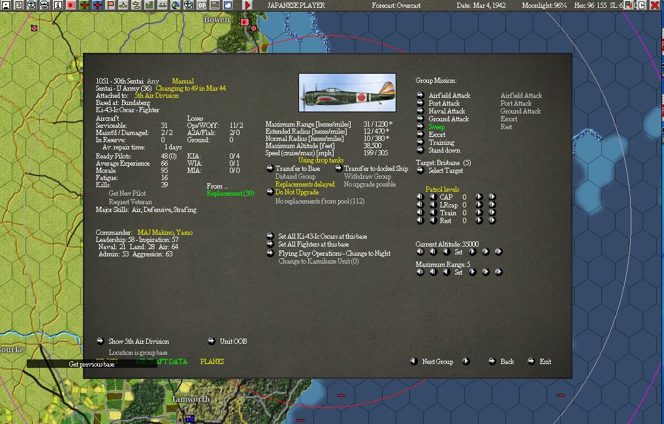Image resolution: width=664 pixels, height=424 pixels.
Task: Select the enemy air units icon
Action: click(97, 5)
